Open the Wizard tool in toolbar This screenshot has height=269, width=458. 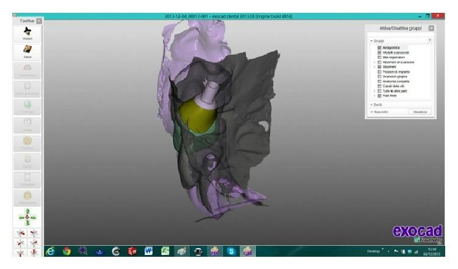pyautogui.click(x=27, y=32)
